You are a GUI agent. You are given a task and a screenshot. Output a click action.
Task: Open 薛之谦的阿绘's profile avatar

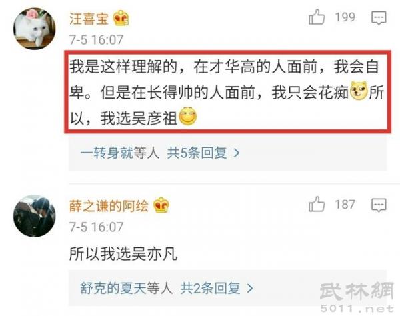pos(34,216)
